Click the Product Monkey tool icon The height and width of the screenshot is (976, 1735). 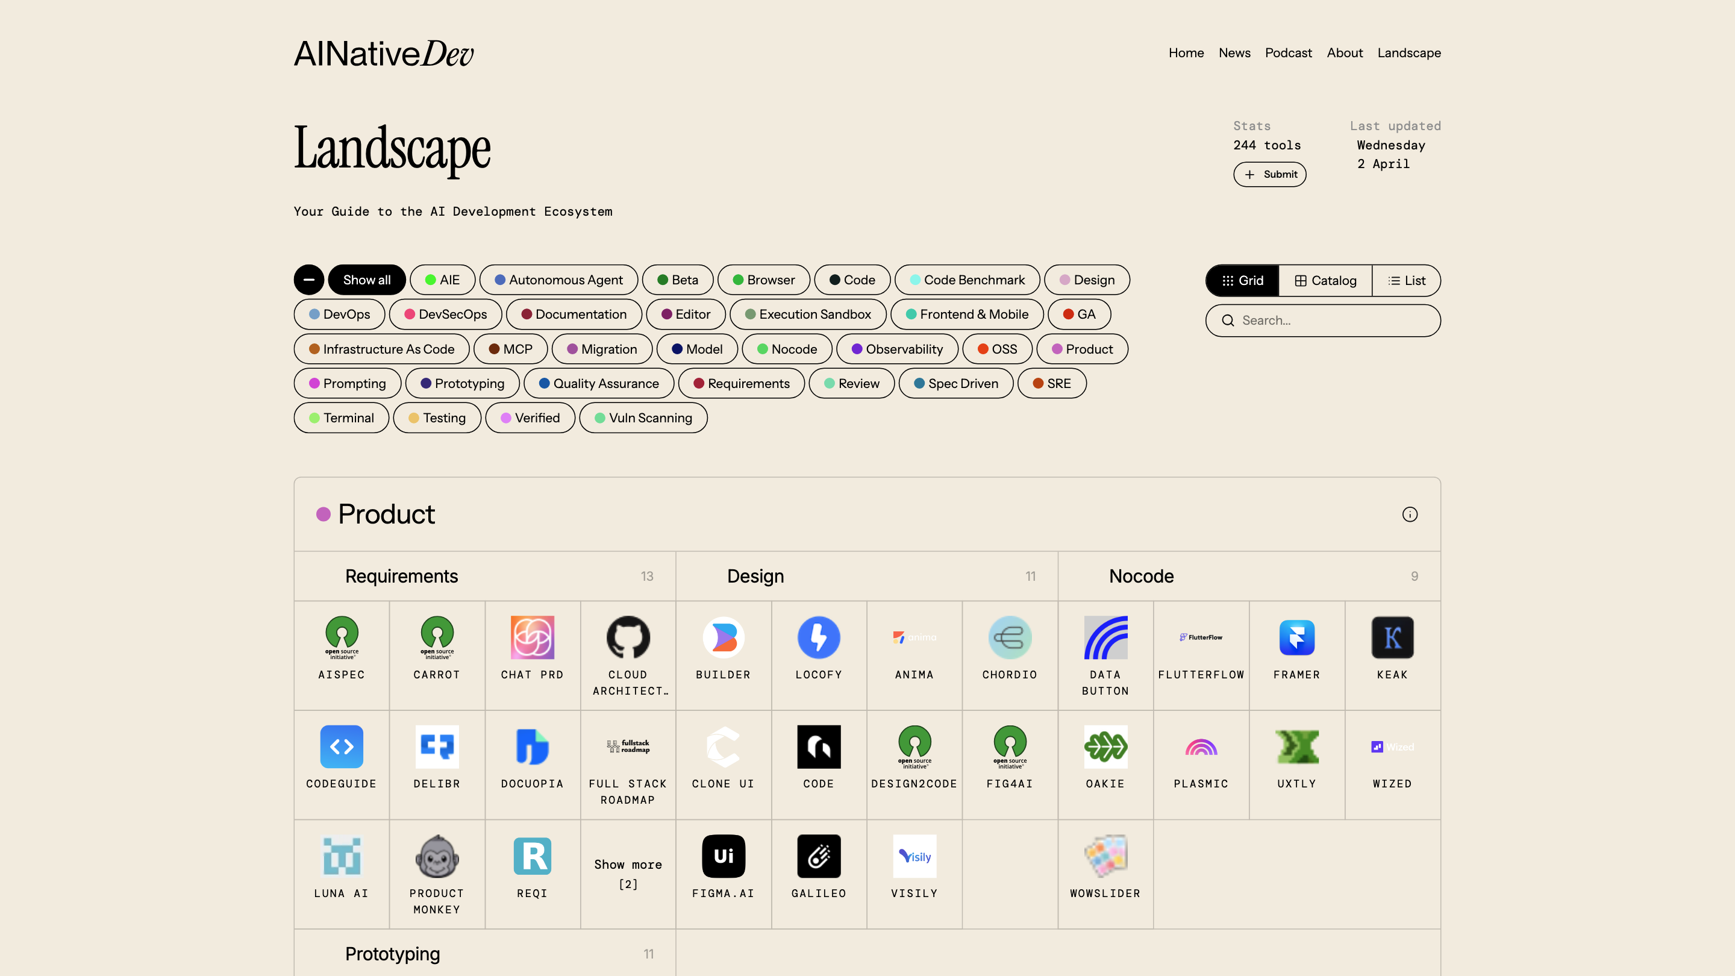click(437, 856)
